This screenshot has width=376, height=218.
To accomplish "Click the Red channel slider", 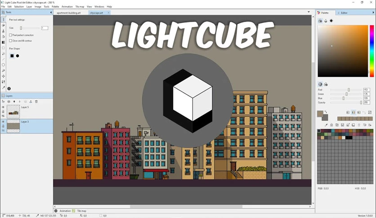I will tap(346, 90).
